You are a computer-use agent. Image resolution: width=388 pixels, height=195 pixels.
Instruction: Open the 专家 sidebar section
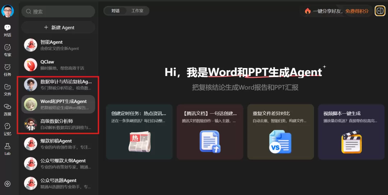[x=8, y=50]
